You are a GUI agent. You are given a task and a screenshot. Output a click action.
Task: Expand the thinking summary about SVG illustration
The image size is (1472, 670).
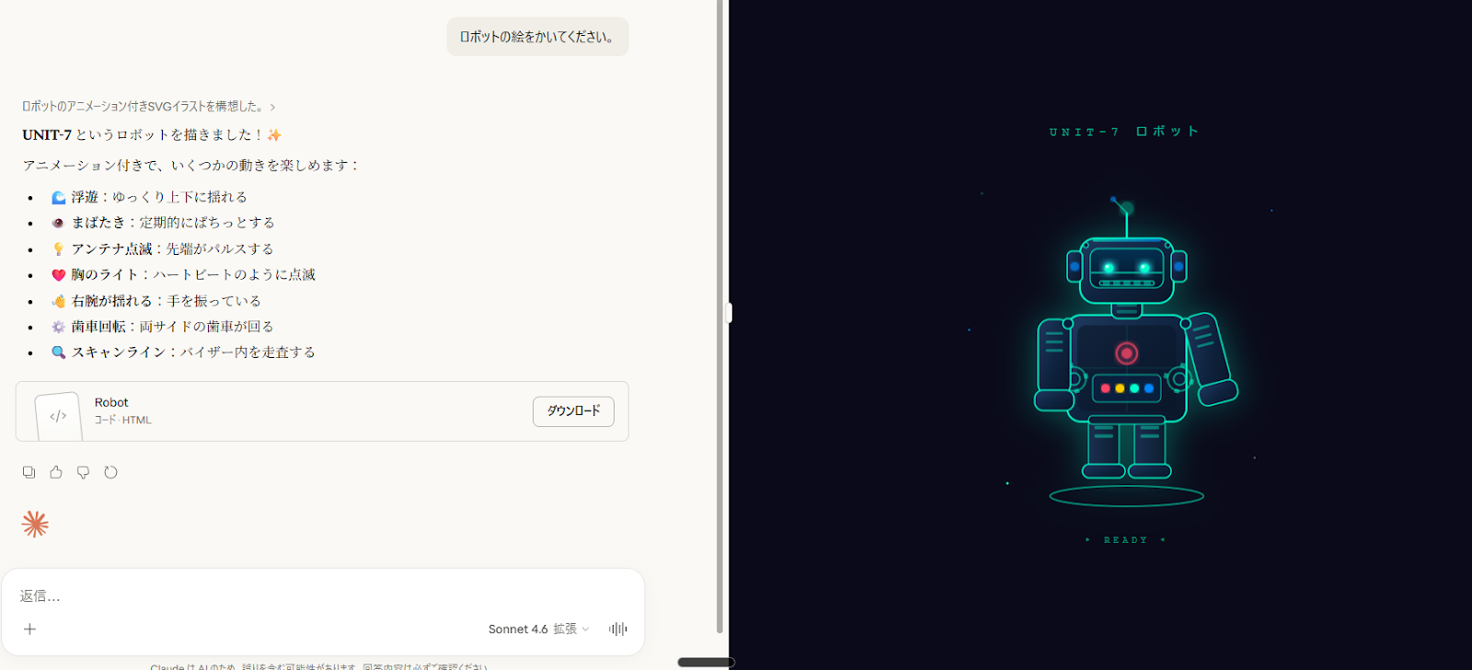click(148, 107)
